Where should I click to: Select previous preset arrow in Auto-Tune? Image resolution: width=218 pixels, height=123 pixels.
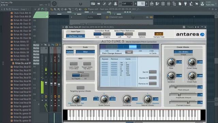click(x=196, y=27)
